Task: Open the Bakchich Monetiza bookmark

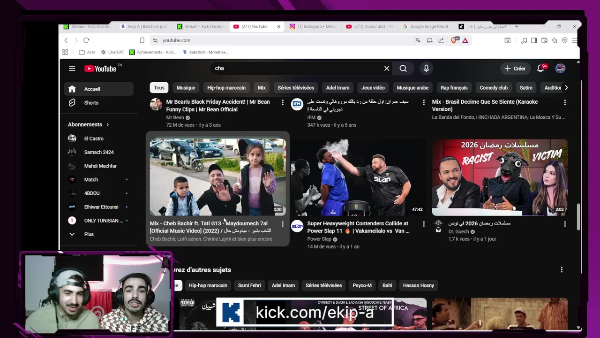Action: (x=205, y=52)
